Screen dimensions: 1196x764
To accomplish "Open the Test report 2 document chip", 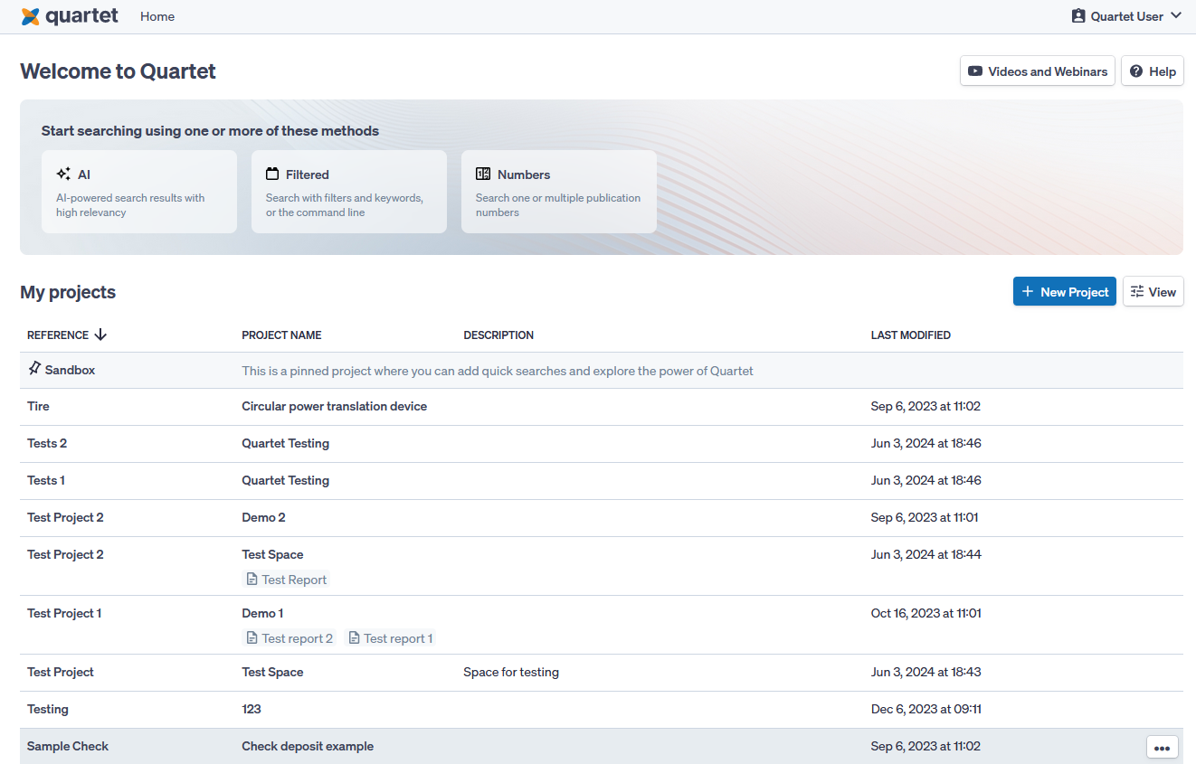I will tap(290, 638).
